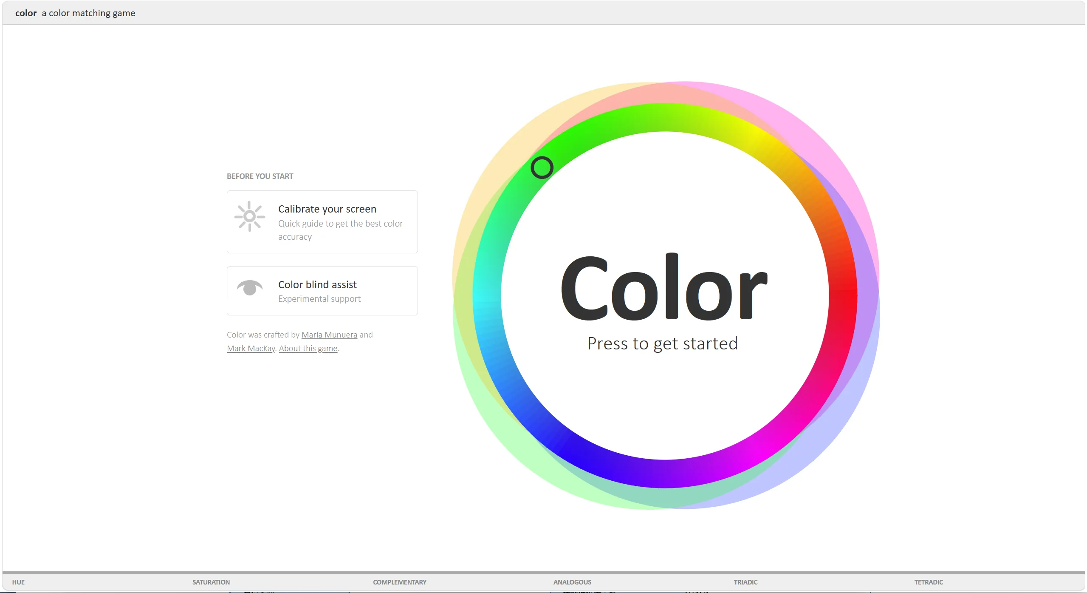Select the TETRADIC stage in bottom bar
This screenshot has height=593, width=1087.
click(928, 582)
